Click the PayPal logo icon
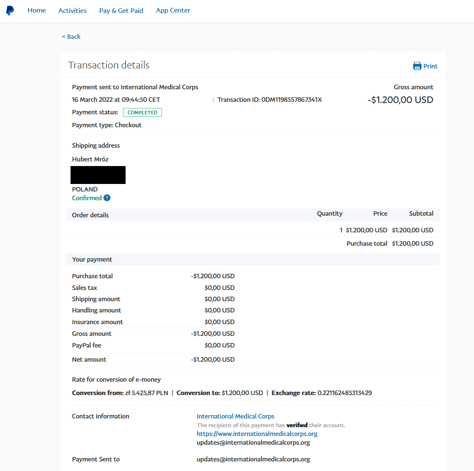Image resolution: width=474 pixels, height=471 pixels. [10, 10]
